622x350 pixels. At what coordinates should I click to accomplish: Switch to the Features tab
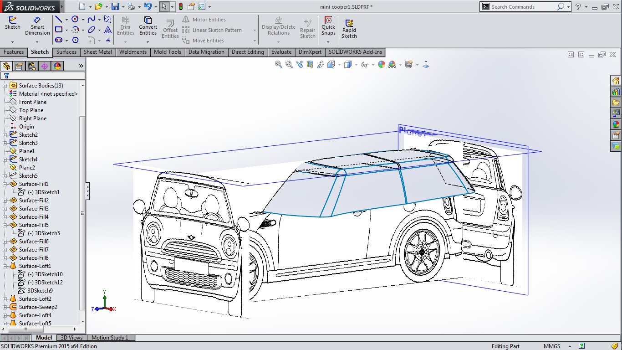(x=14, y=52)
